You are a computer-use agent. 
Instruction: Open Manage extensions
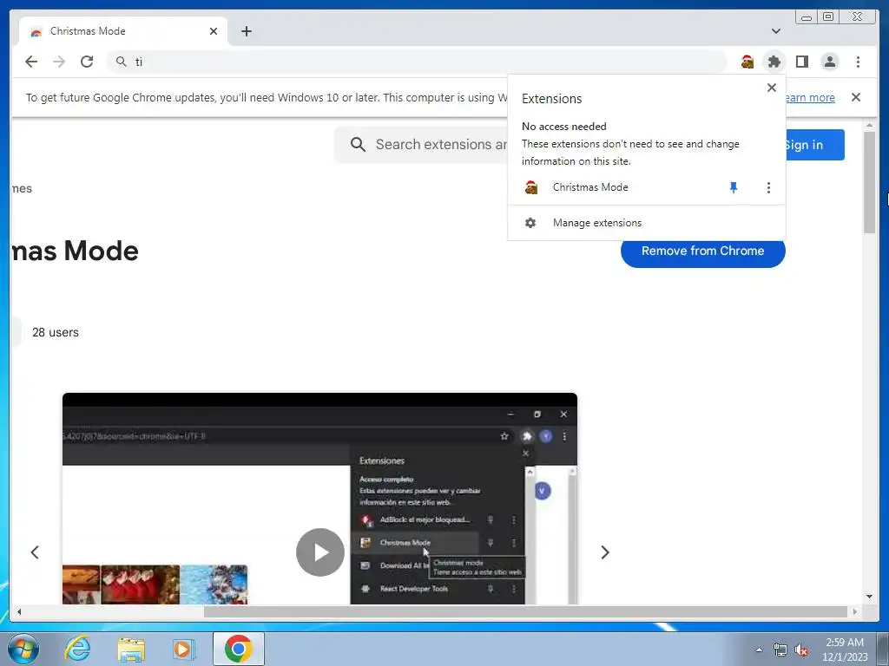646,223
